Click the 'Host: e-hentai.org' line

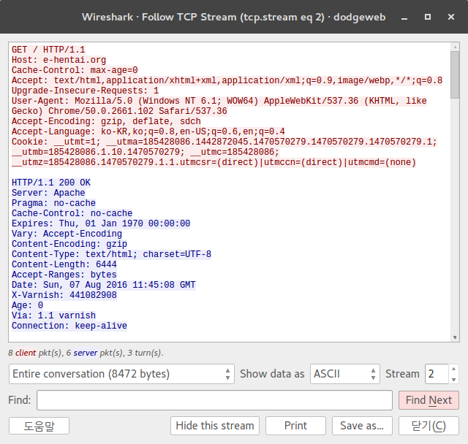pyautogui.click(x=58, y=60)
